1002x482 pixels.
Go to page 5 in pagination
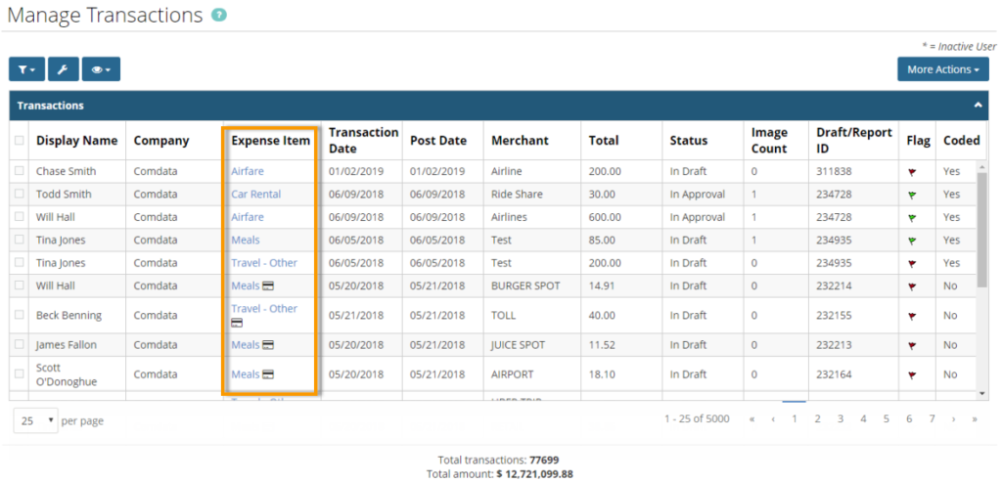pyautogui.click(x=887, y=418)
